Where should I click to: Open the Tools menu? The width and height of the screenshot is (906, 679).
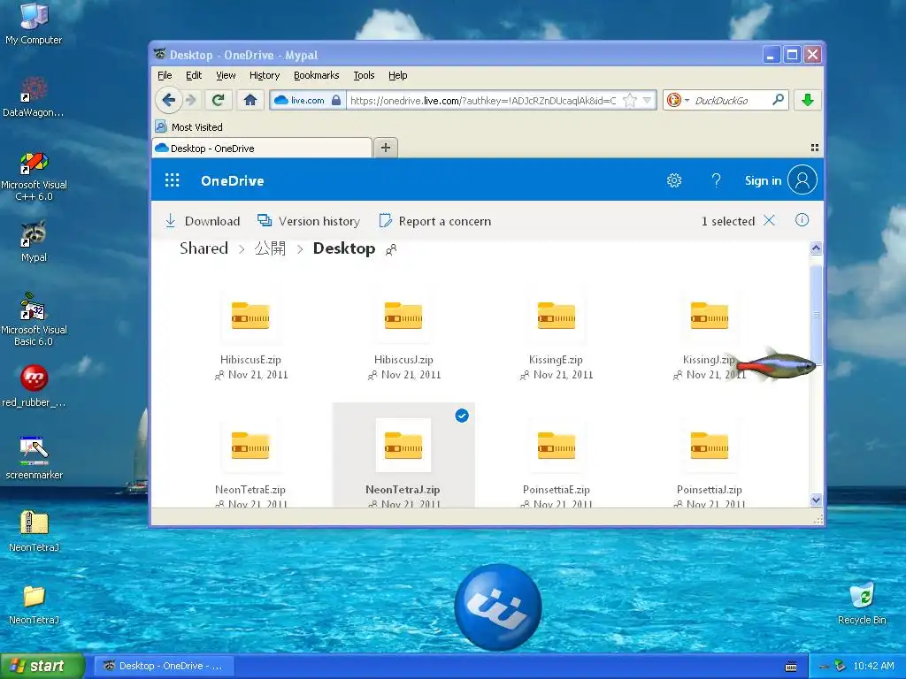coord(364,75)
